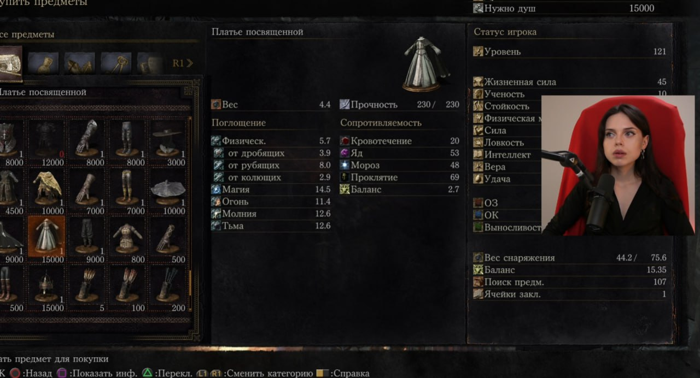
Task: Open the fourth category tab with key icon
Action: tap(116, 63)
